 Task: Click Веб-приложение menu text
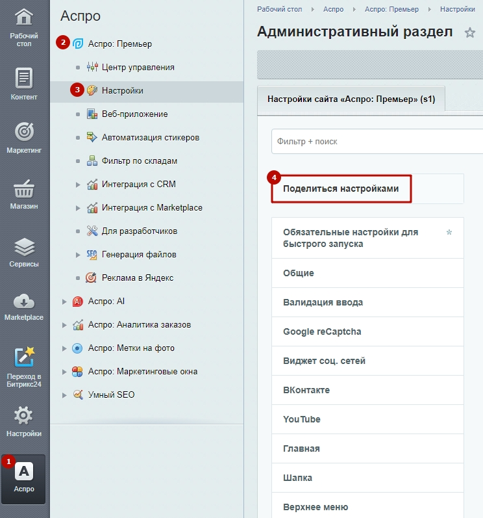click(x=134, y=114)
